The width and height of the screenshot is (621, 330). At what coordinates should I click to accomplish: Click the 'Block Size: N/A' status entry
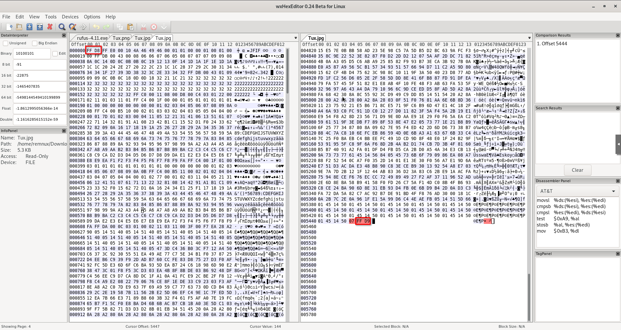point(512,326)
